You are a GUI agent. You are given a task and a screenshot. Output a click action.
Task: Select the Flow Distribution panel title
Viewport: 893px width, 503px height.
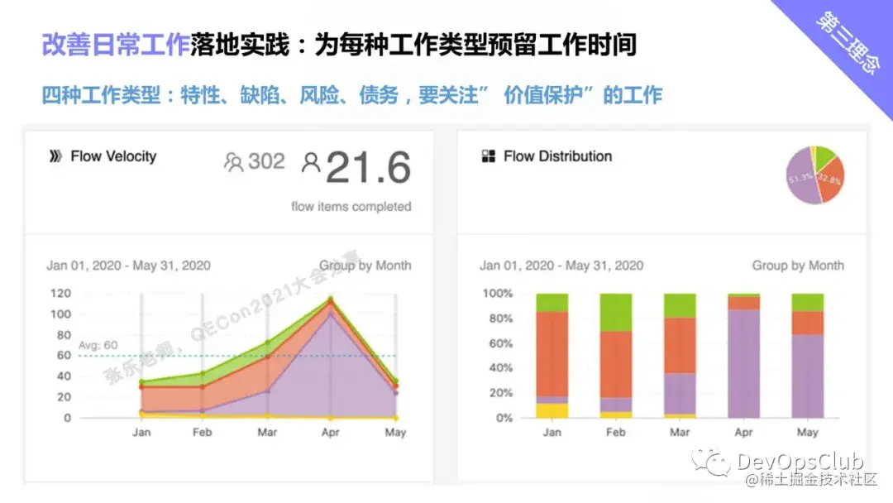557,156
